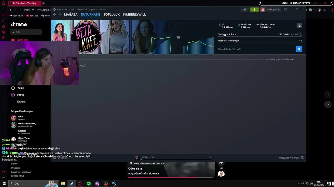
Task: Open TikTok Profil page
Action: [x=17, y=95]
